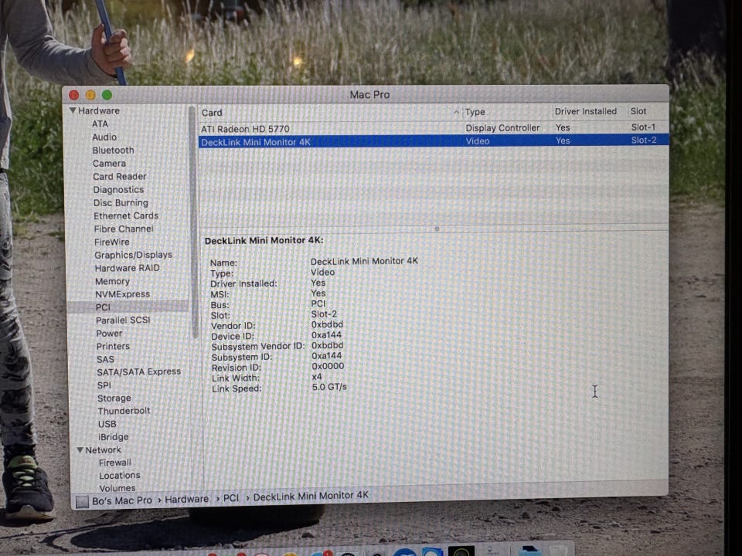
Task: Open the USB section
Action: (107, 424)
